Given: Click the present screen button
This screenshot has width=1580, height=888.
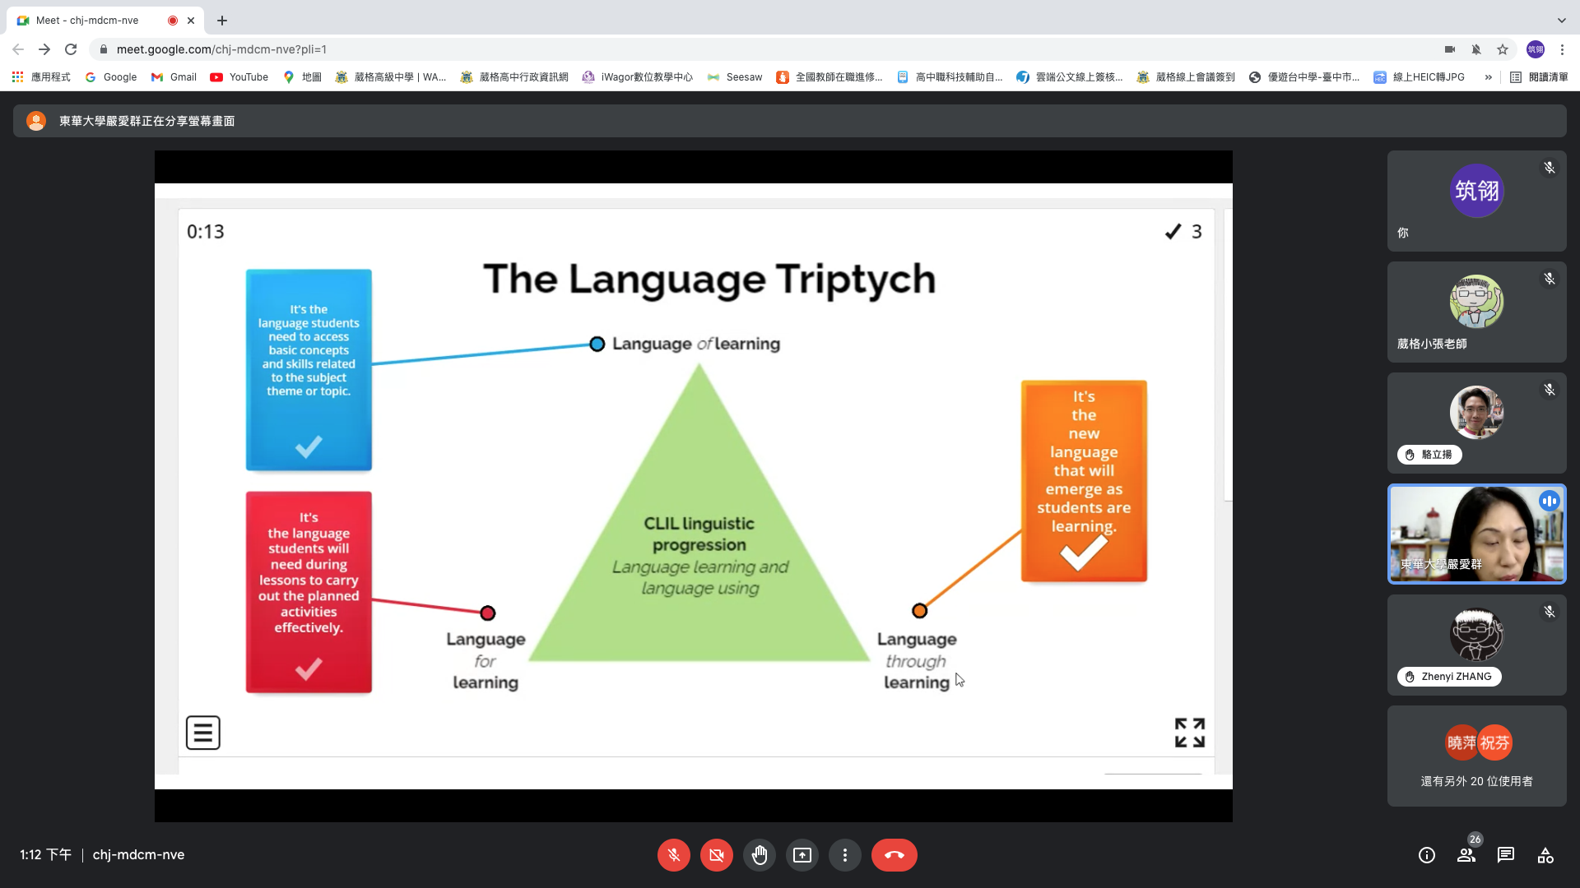Looking at the screenshot, I should [802, 855].
